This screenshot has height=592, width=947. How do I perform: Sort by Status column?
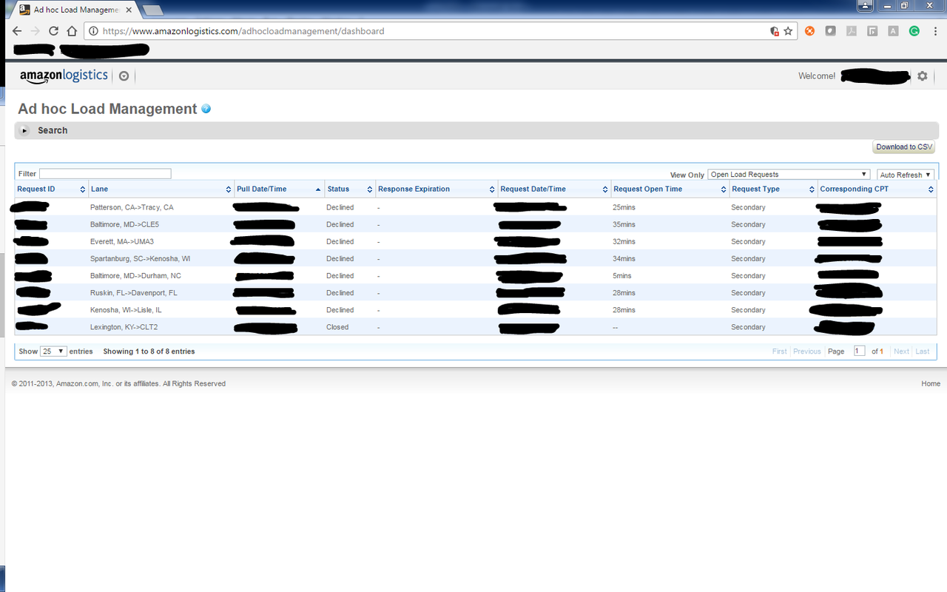point(350,189)
